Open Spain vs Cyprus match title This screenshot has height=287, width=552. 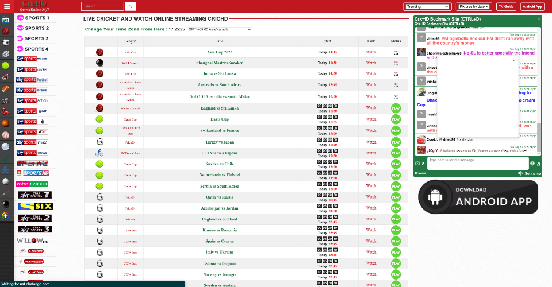pyautogui.click(x=218, y=241)
